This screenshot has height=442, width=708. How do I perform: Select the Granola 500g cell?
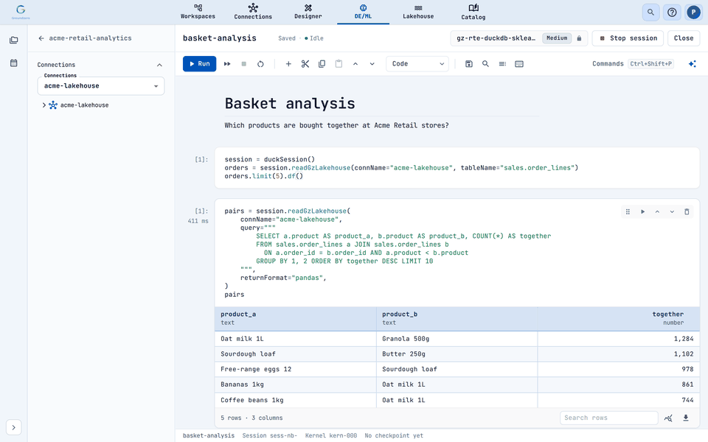457,339
